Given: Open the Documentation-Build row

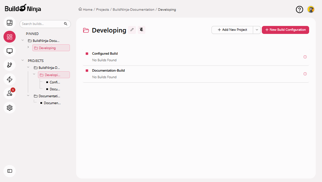Looking at the screenshot, I should click(x=196, y=74).
